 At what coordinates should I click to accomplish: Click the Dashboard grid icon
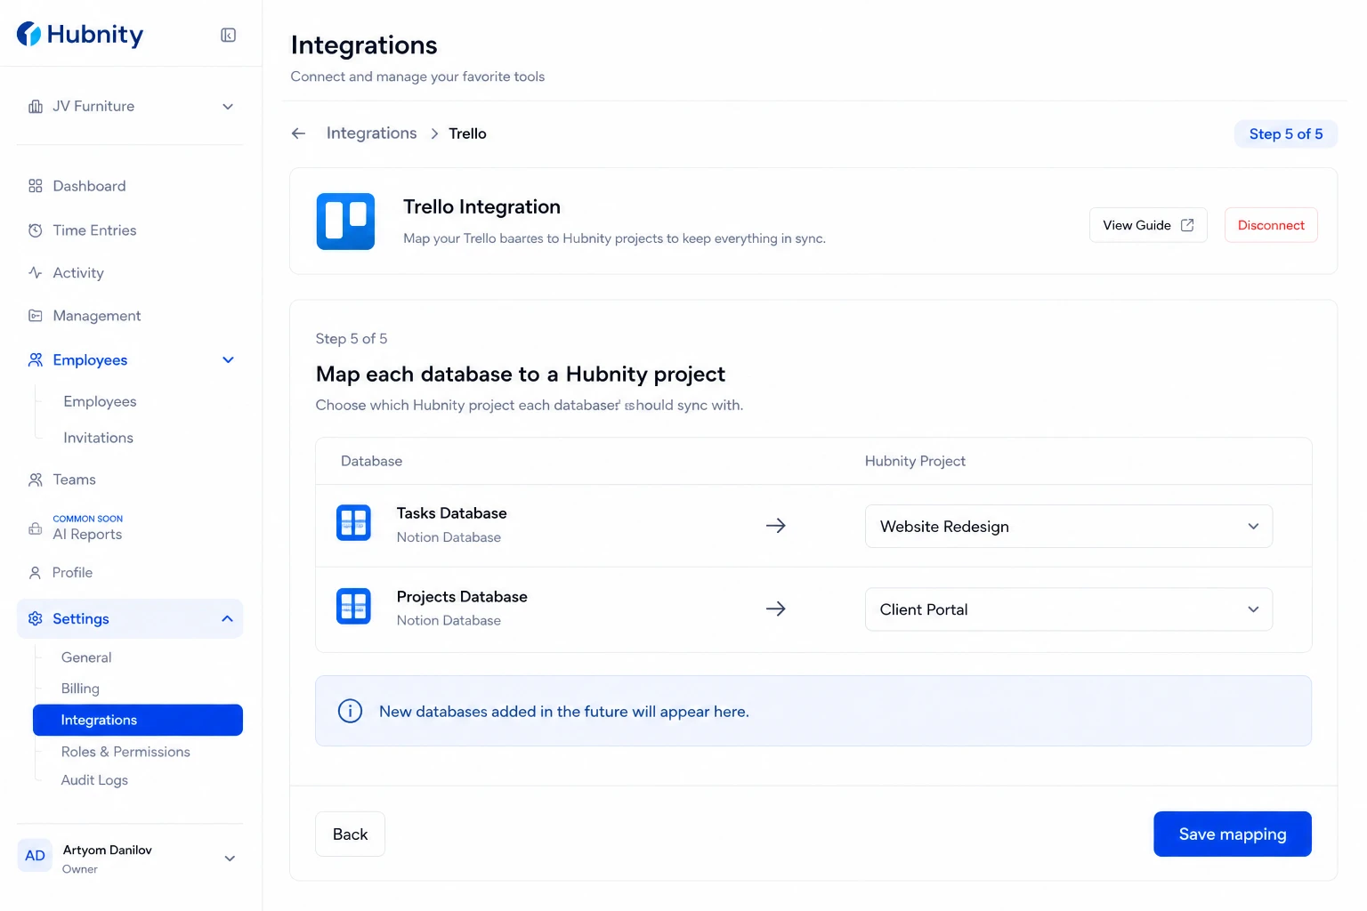tap(36, 186)
